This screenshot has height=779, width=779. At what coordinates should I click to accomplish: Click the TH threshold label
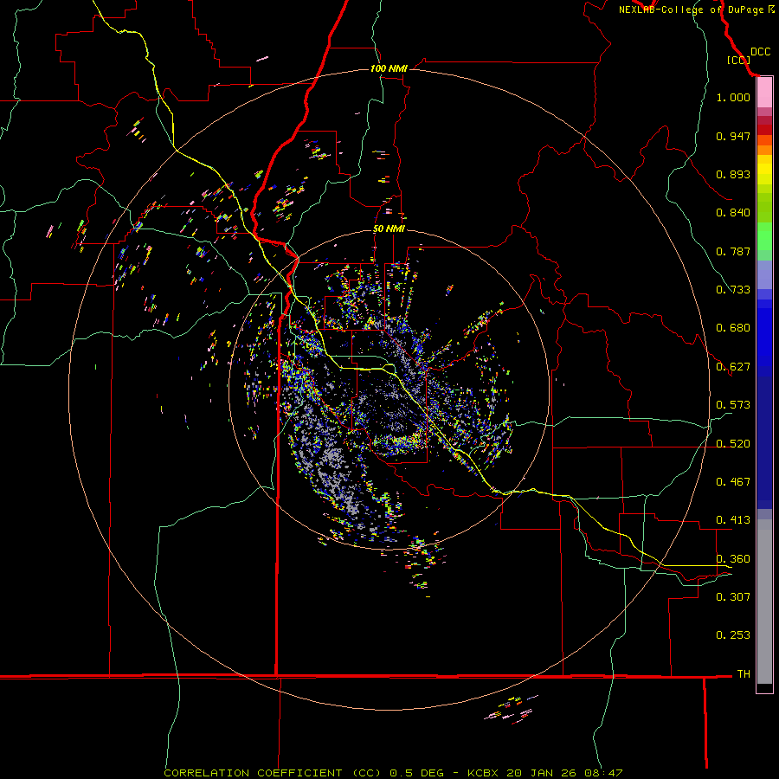tap(744, 674)
